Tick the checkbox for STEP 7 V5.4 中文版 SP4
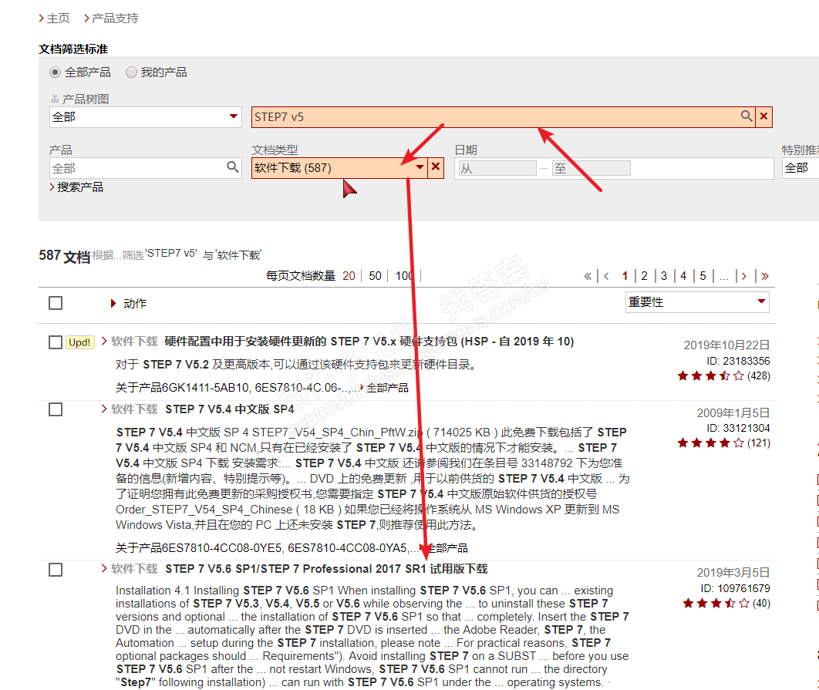The width and height of the screenshot is (819, 690). tap(56, 409)
